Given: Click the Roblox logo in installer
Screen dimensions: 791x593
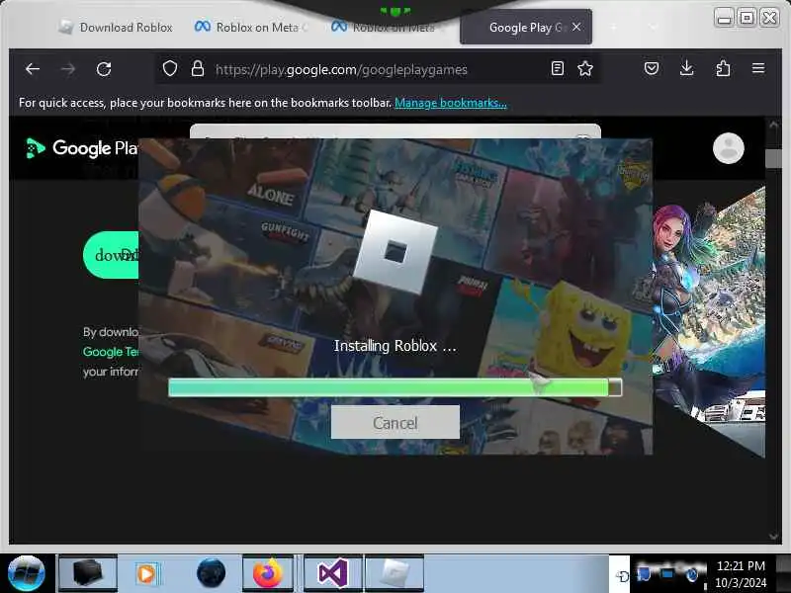Looking at the screenshot, I should click(x=395, y=252).
